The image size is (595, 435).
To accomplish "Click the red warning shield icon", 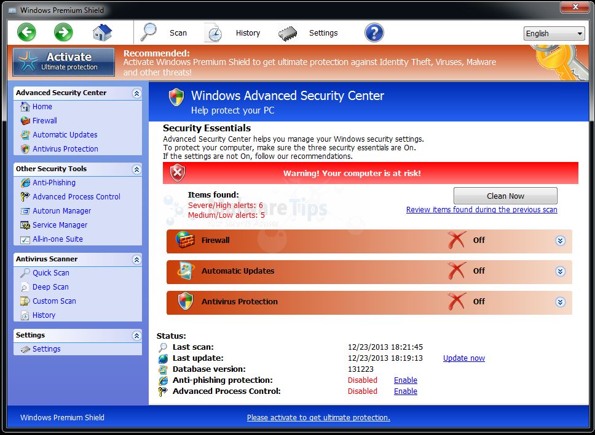I will point(177,173).
